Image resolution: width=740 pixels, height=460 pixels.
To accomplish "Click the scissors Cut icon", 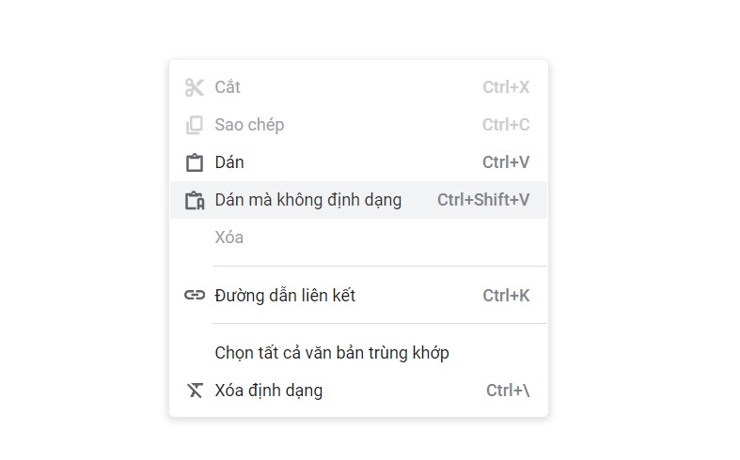I will 195,87.
